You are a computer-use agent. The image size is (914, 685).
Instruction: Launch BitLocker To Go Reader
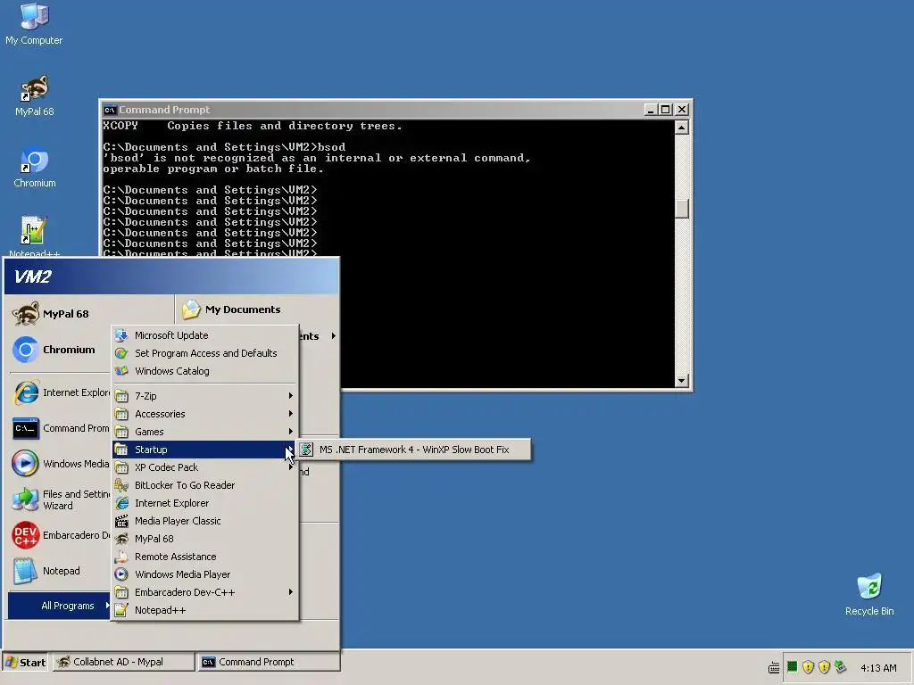(x=205, y=485)
